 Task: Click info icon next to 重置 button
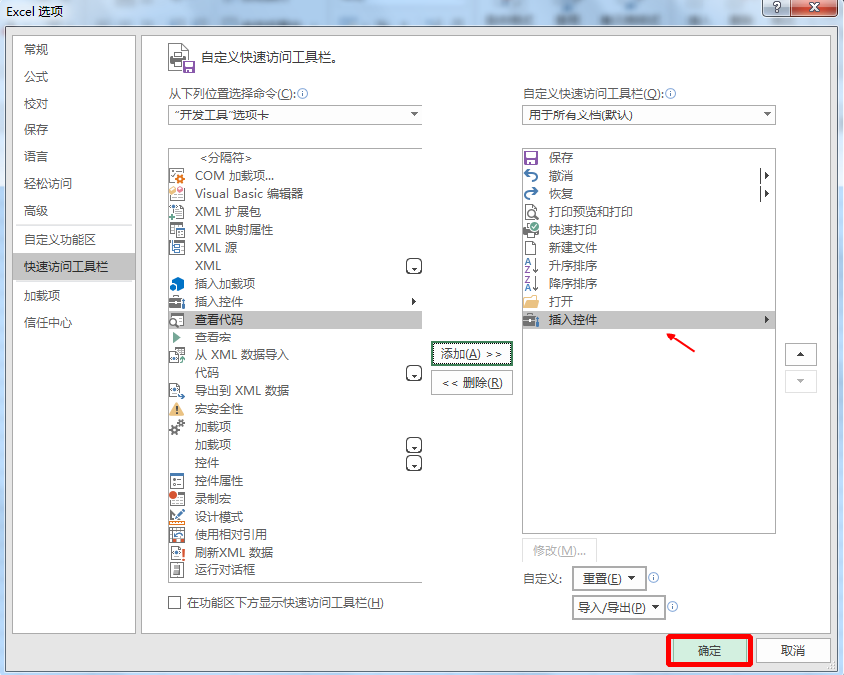click(x=653, y=578)
